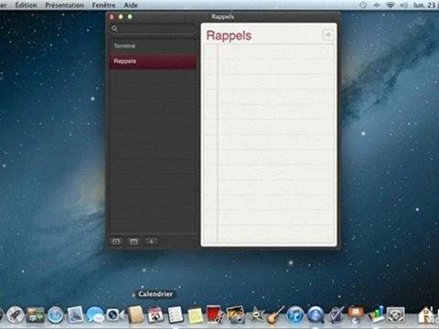Open the Édition menu
Viewport: 439px width, 329px height.
pos(26,5)
